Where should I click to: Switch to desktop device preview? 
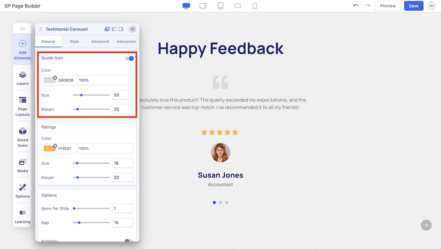[186, 6]
